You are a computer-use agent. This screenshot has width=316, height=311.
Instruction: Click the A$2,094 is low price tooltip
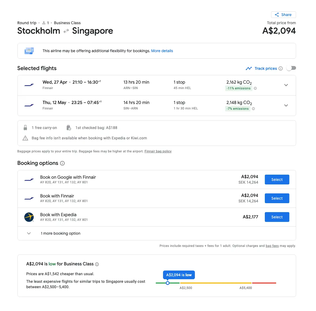point(179,275)
